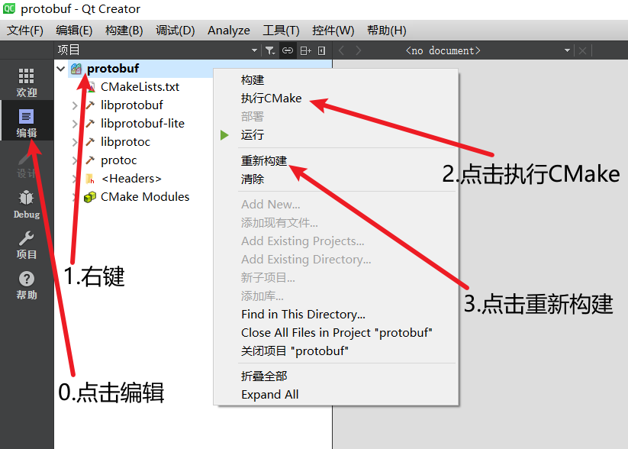628x449 pixels.
Task: Expand the libprotobuf target node
Action: (x=75, y=105)
